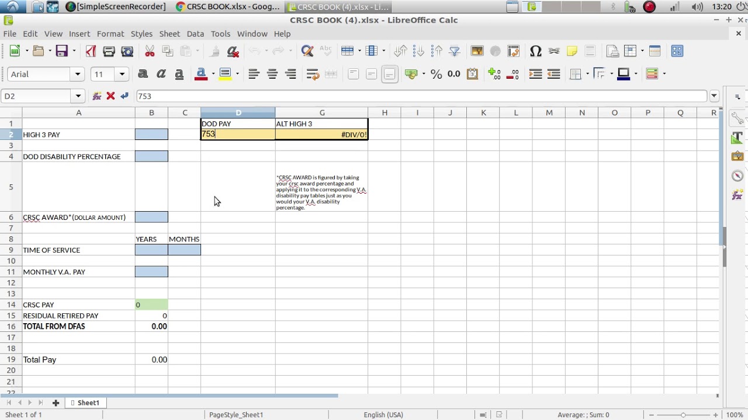The height and width of the screenshot is (420, 748).
Task: Insert an image using the toolbar icon
Action: coord(477,51)
